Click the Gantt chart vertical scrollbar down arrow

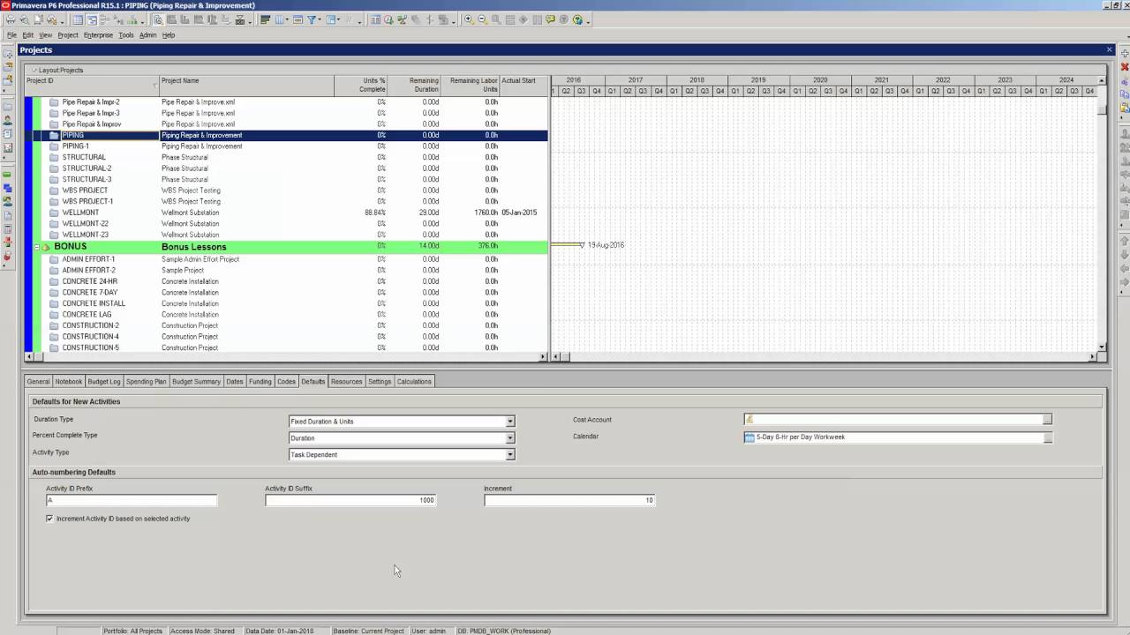click(1102, 347)
